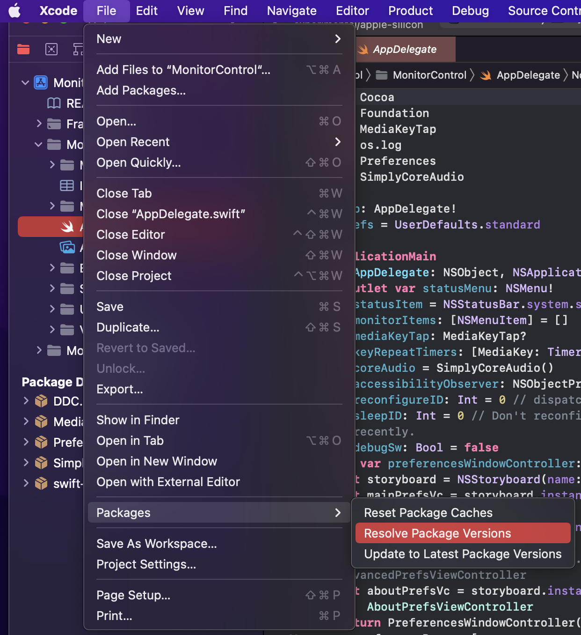Select Reset Package Caches
The image size is (581, 635).
pyautogui.click(x=463, y=513)
